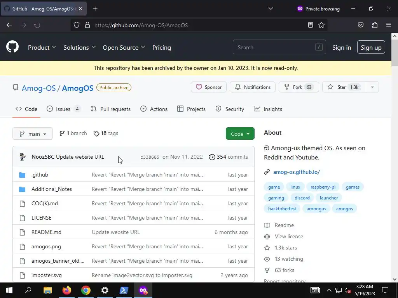Open the Firefox hamburger menu
The height and width of the screenshot is (298, 398).
pos(389,25)
